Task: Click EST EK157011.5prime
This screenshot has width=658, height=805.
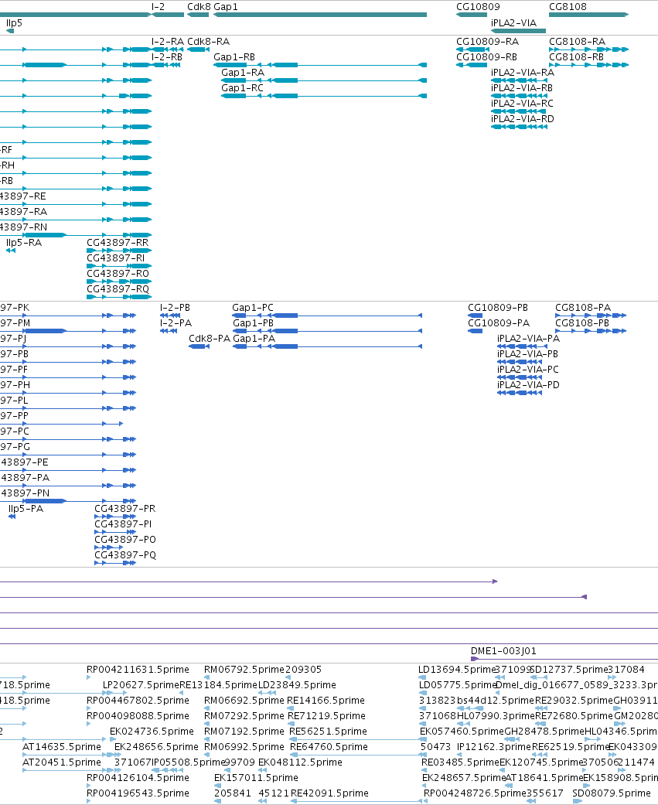Action: [256, 777]
